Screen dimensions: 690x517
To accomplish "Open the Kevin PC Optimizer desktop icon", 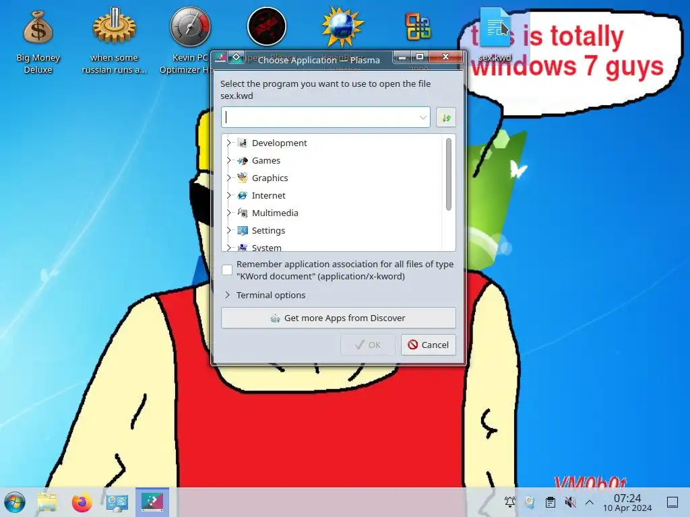I will [190, 27].
